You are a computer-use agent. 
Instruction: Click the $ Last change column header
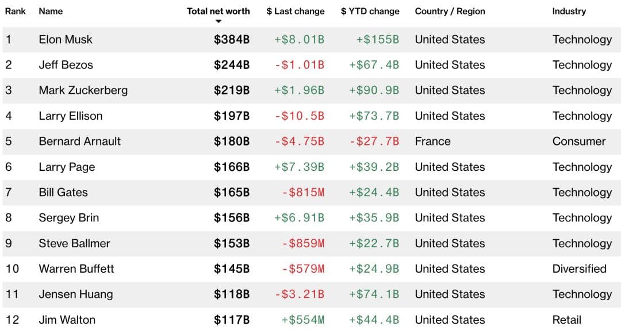(x=296, y=11)
